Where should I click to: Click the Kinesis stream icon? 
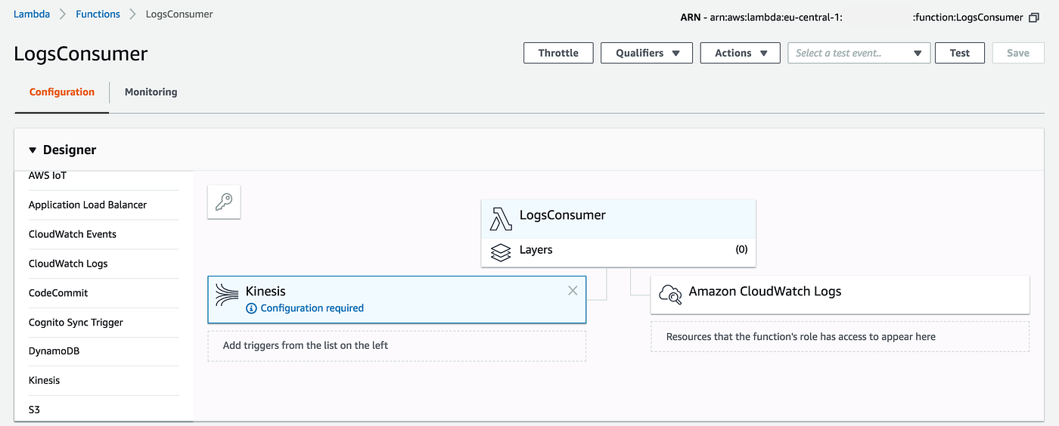coord(227,295)
